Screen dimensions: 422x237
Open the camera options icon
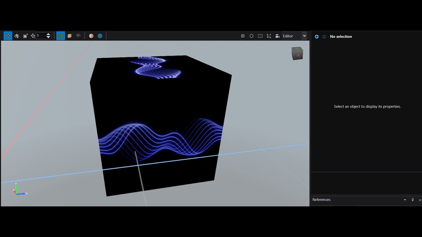(x=278, y=36)
